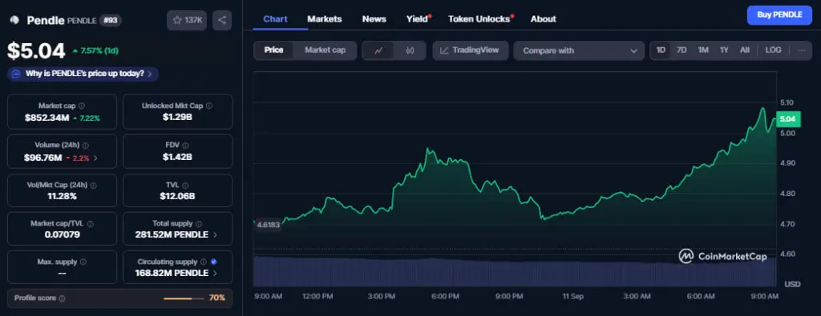Click the Buy PENDLE button

click(x=779, y=15)
